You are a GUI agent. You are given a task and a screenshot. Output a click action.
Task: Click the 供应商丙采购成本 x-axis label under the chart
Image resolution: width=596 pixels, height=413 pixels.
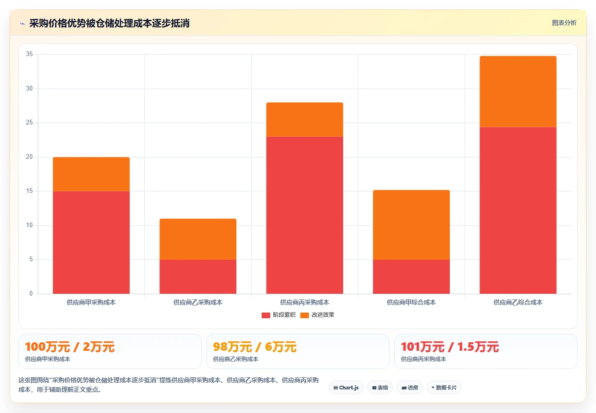coord(305,302)
